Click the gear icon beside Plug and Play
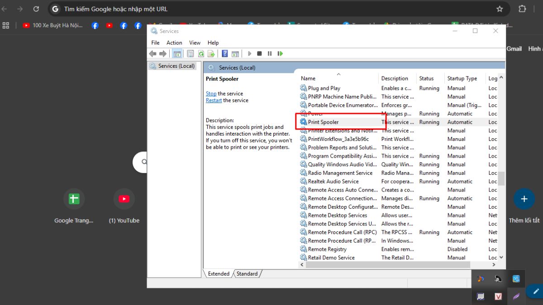Viewport: 543px width, 305px height. (303, 88)
